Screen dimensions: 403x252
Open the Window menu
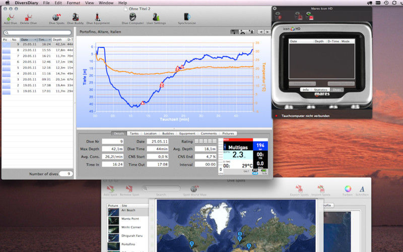106,3
